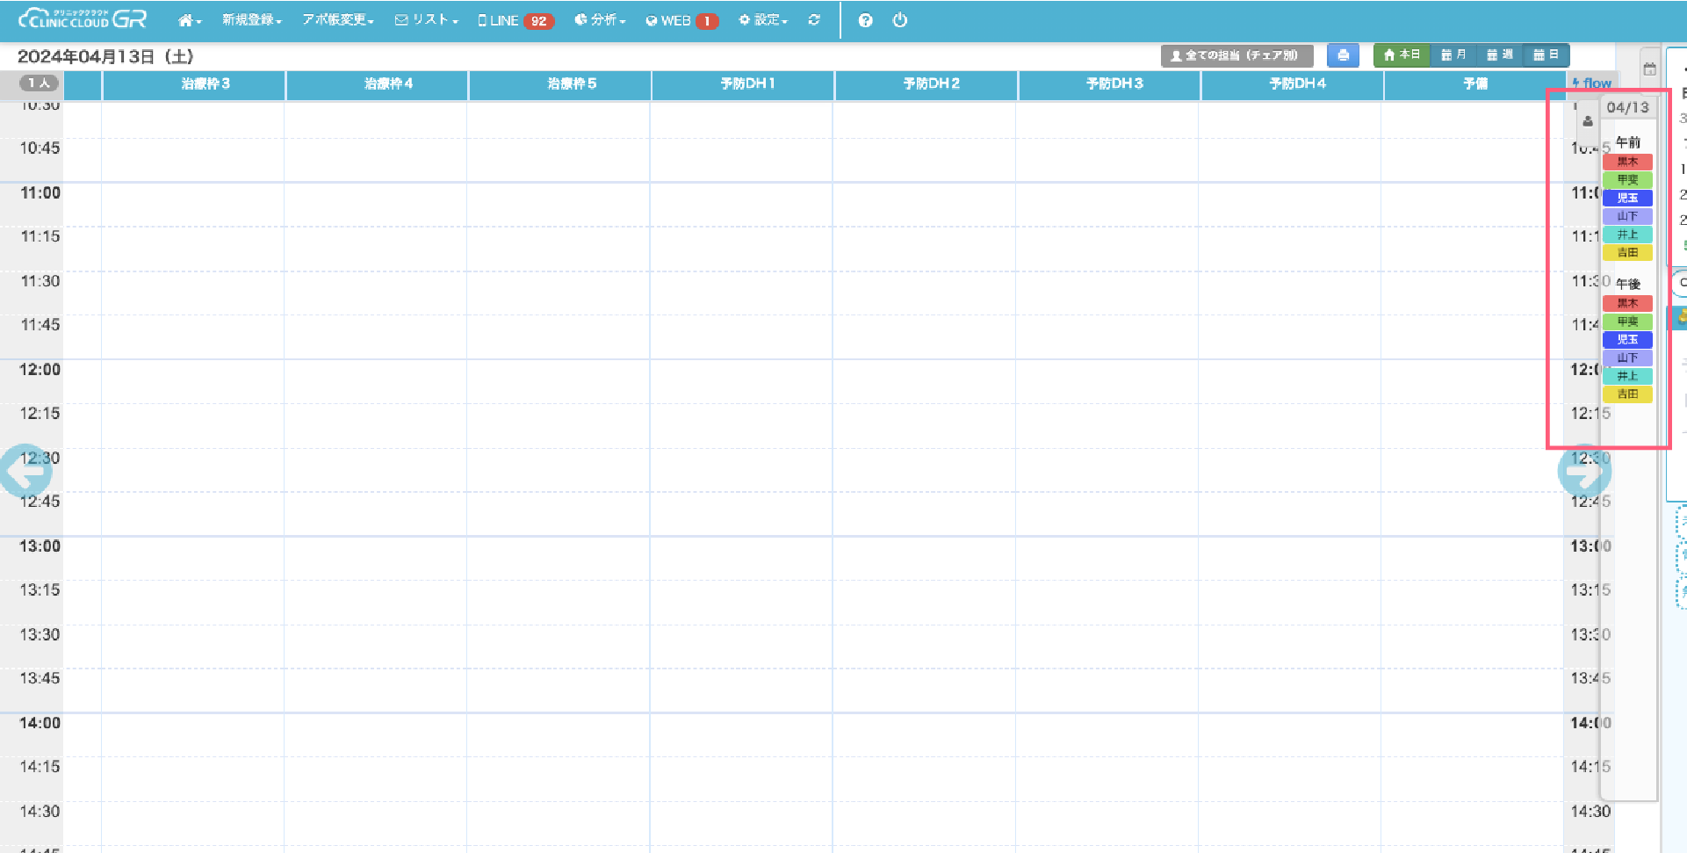Open the LINE messages menu item
The width and height of the screenshot is (1687, 853).
pos(515,20)
